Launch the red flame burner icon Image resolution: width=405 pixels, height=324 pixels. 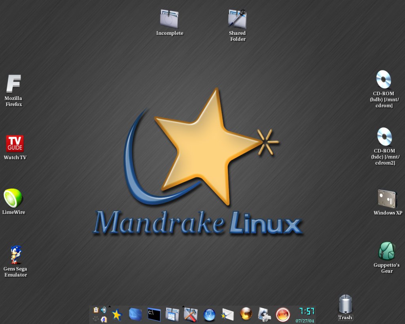[283, 315]
